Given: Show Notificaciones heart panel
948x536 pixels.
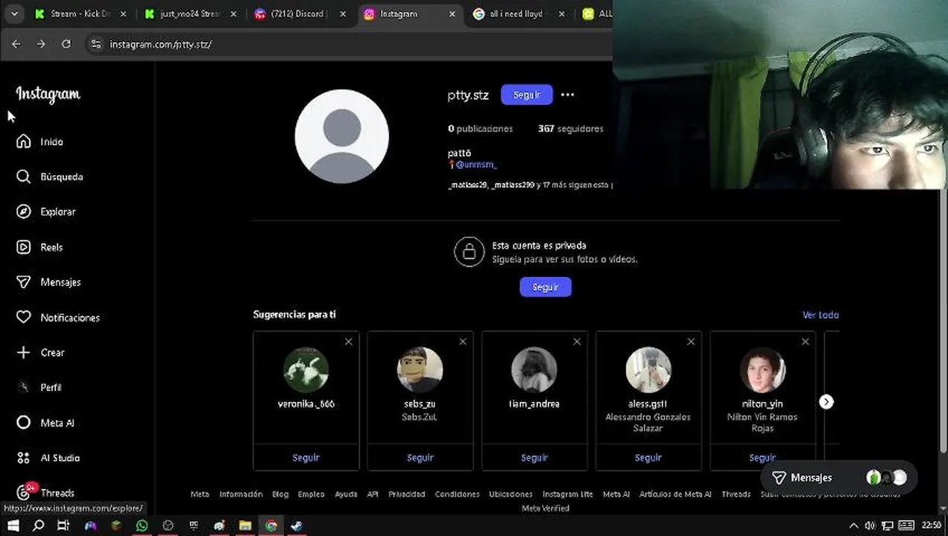Looking at the screenshot, I should coord(58,317).
